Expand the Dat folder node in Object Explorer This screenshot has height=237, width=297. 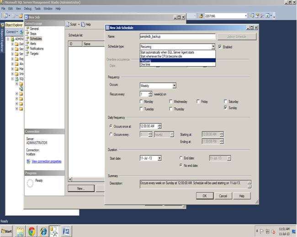point(12,44)
